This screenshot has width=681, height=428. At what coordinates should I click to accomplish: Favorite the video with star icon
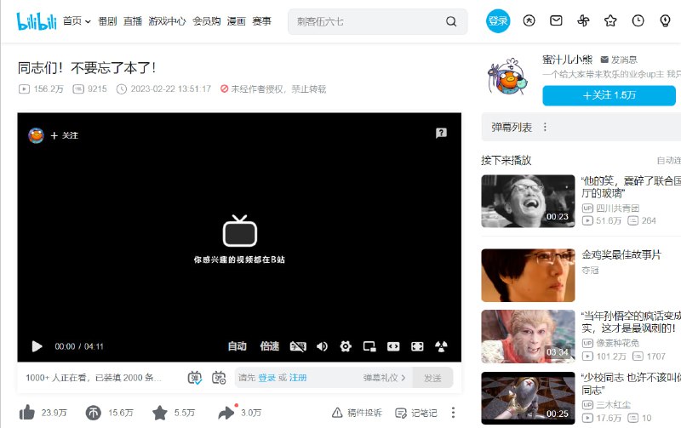(159, 413)
